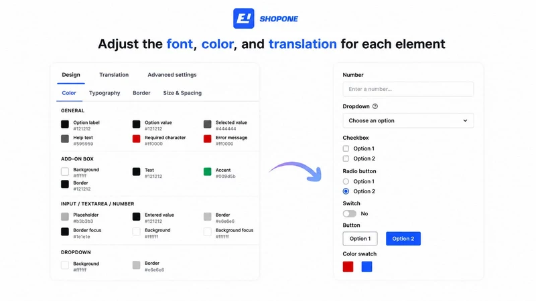Click the INPUT / TEXTAREA / NUMBER heading
The height and width of the screenshot is (301, 536).
(x=97, y=204)
